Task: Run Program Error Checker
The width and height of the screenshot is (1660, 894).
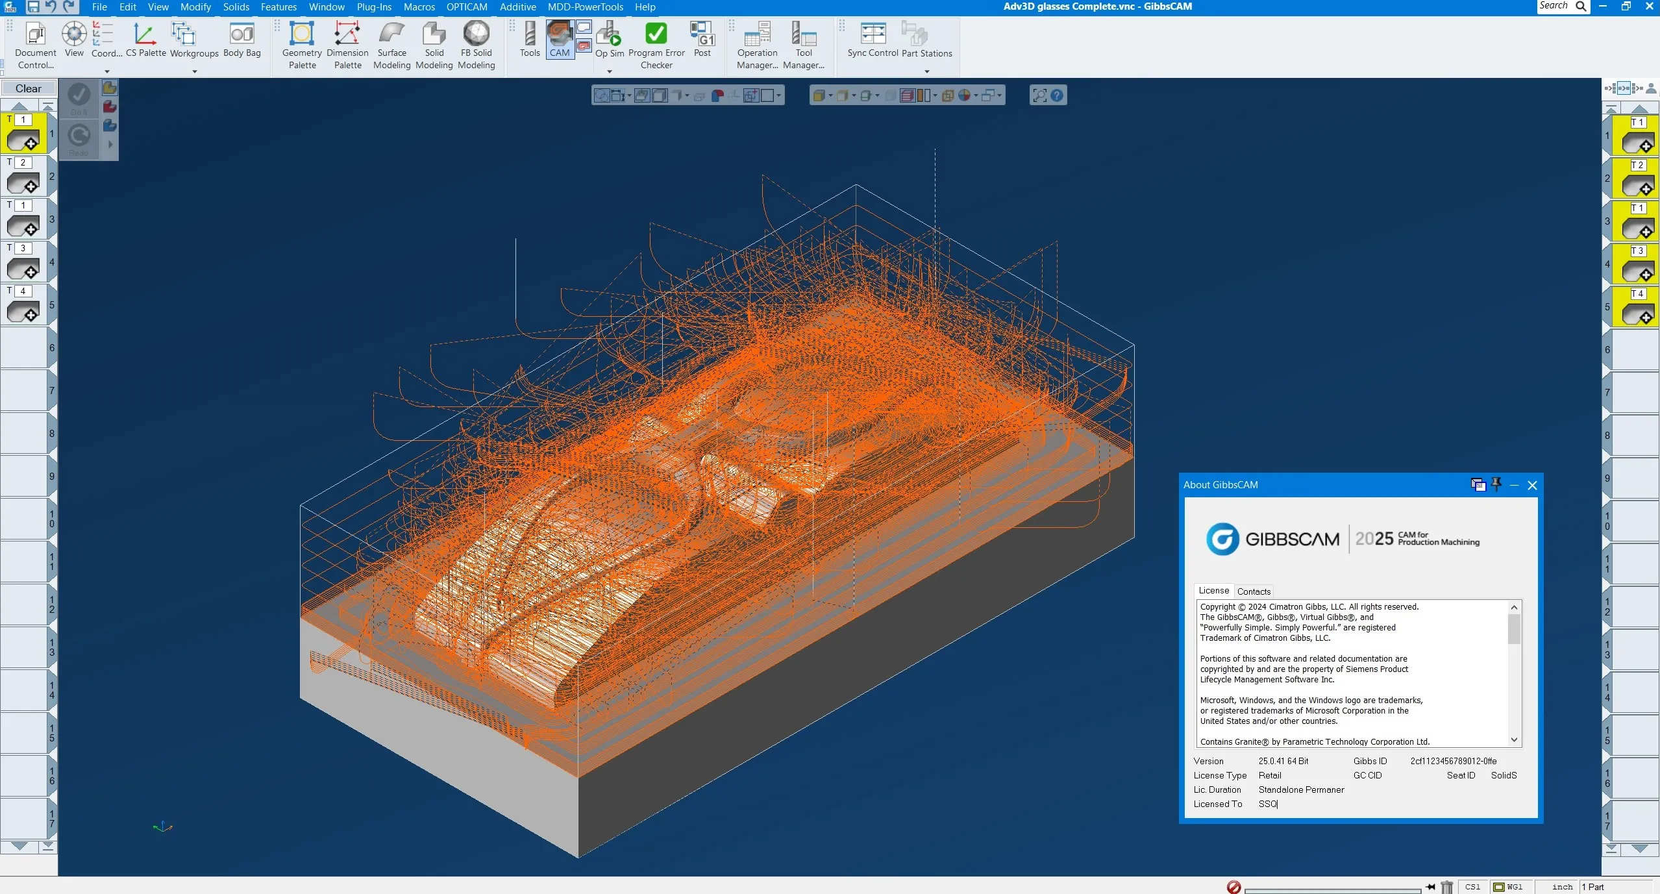Action: [x=656, y=45]
